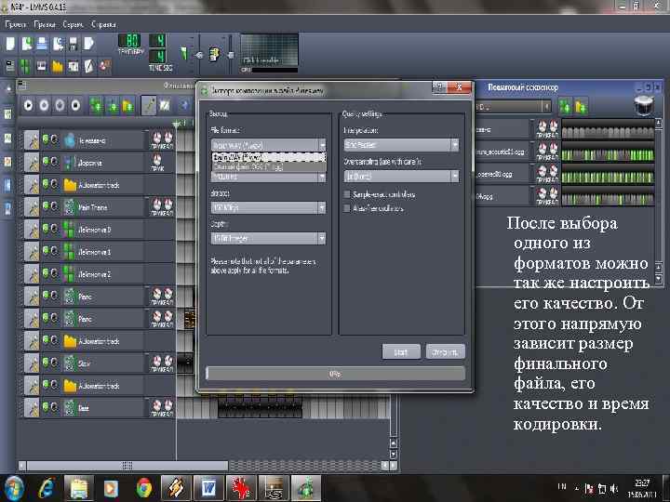Select edit mode tool in Song Editor

point(165,105)
